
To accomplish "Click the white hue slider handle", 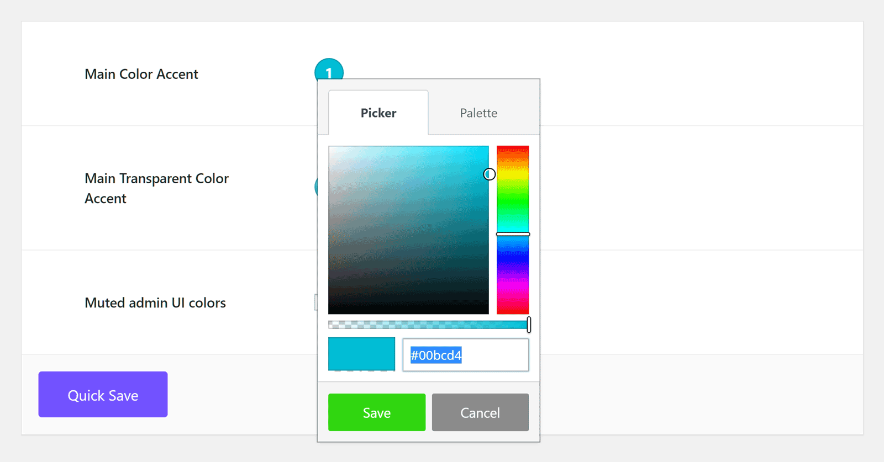I will (513, 234).
